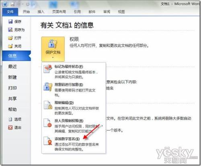The height and width of the screenshot is (166, 201).
Task: Click the 保存 text in the sidebar
Action: pos(18,22)
